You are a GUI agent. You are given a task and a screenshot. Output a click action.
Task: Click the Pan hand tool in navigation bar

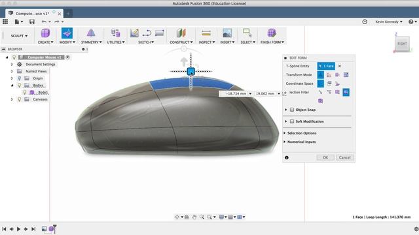point(194,217)
